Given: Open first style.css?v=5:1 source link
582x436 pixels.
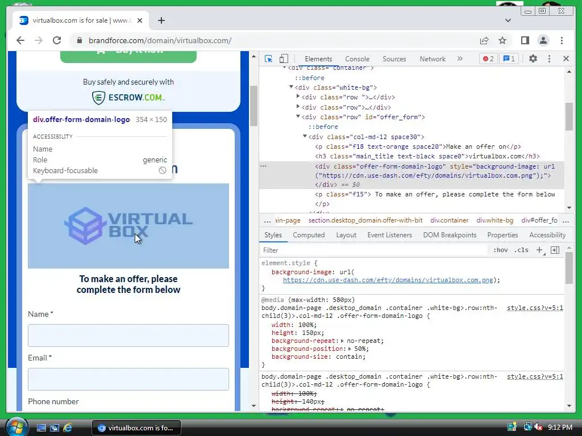Looking at the screenshot, I should [535, 308].
